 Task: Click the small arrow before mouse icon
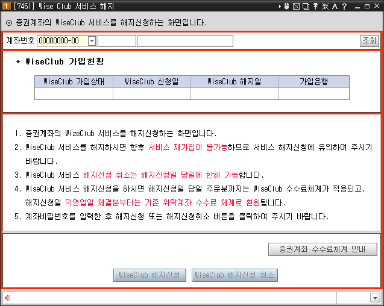(x=280, y=7)
